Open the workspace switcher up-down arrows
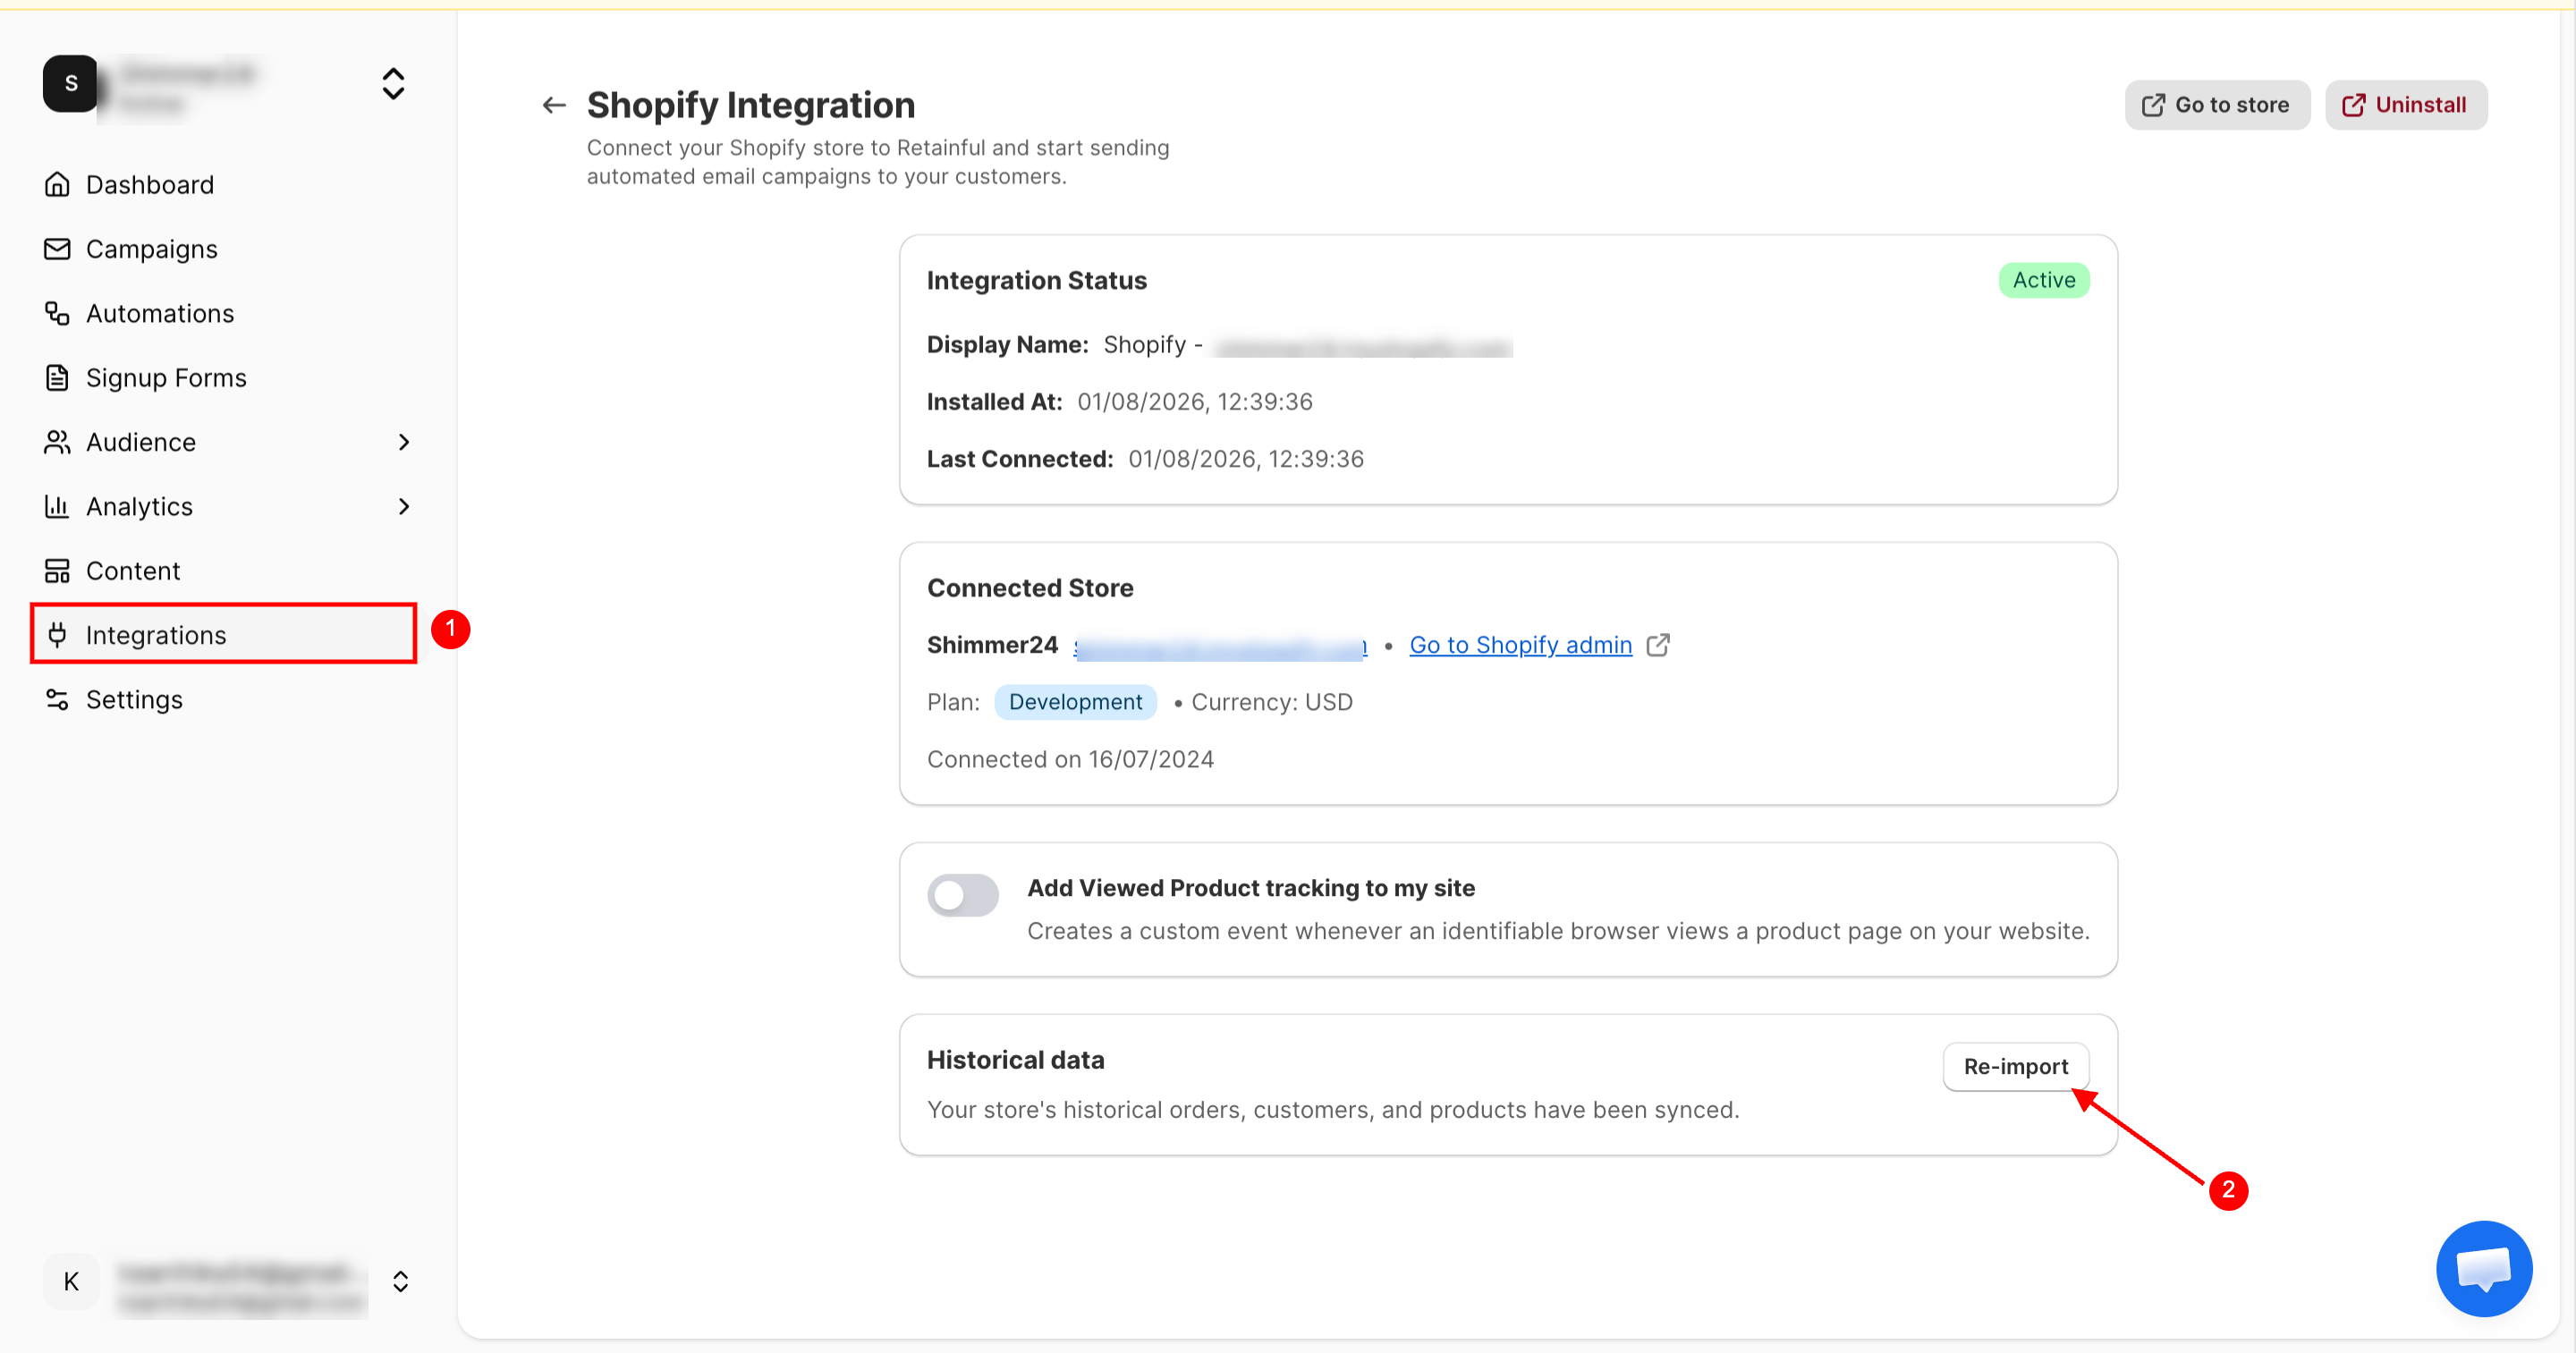This screenshot has height=1353, width=2576. (393, 84)
